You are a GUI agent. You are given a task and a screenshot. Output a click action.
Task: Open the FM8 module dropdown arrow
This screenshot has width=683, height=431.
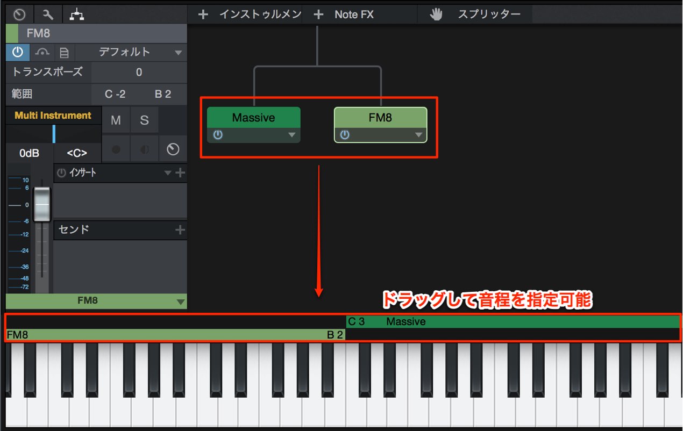pos(418,135)
